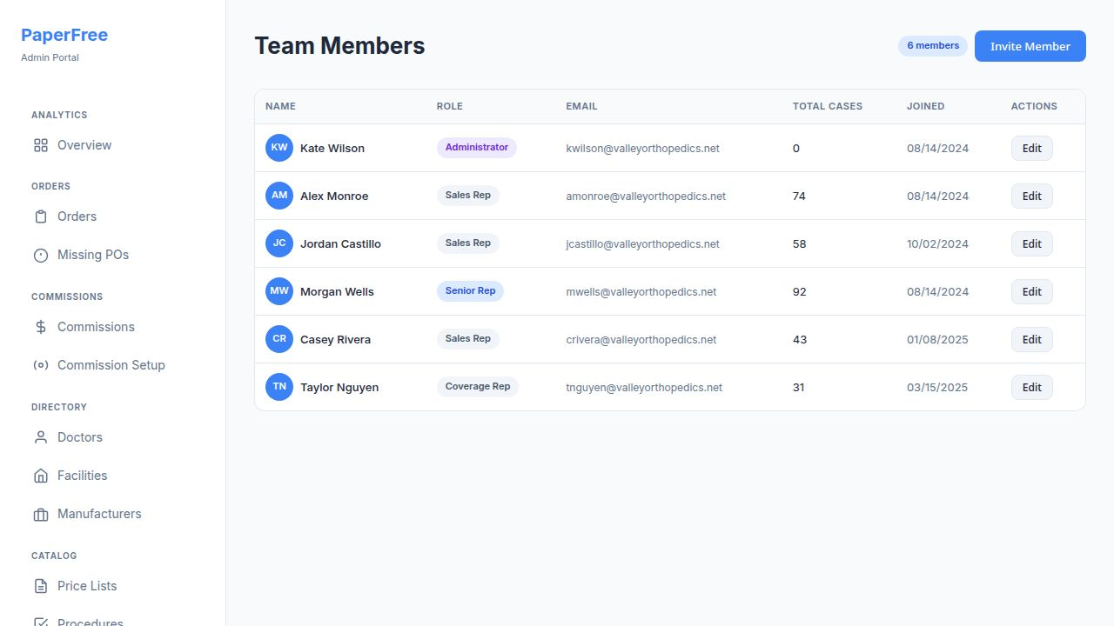
Task: Click the Invite Member button
Action: (x=1030, y=46)
